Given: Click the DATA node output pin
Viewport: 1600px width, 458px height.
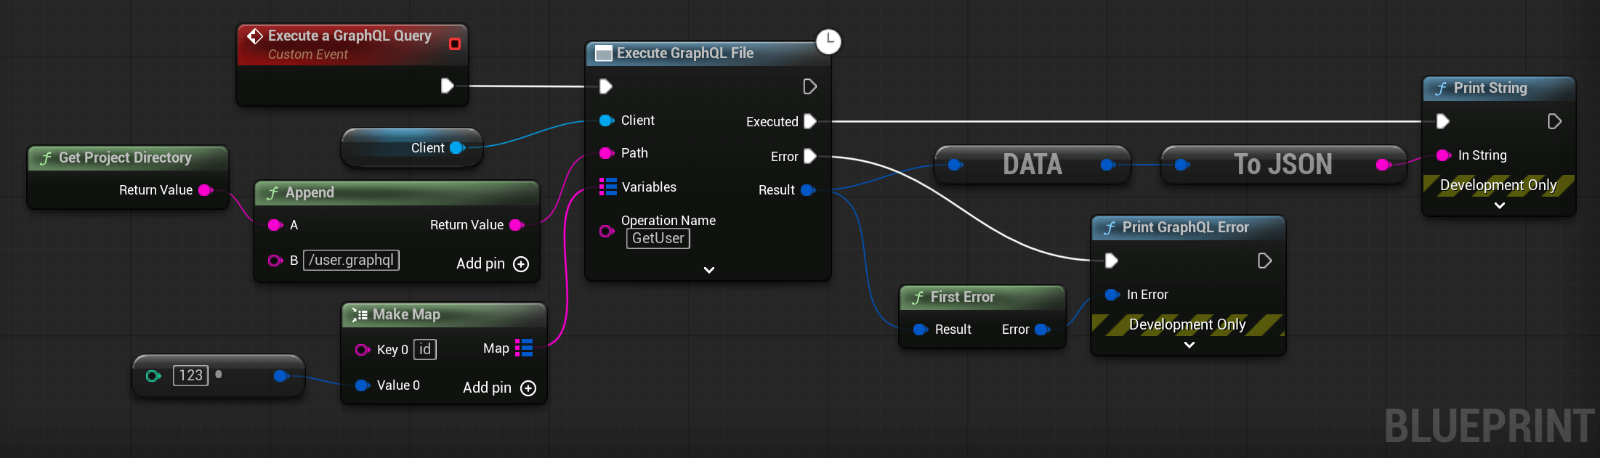Looking at the screenshot, I should [1107, 165].
